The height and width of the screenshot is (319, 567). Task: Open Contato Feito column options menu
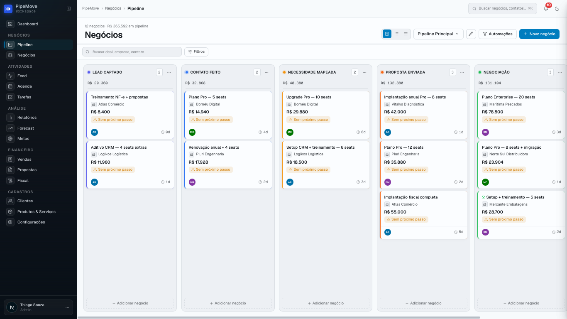(266, 72)
